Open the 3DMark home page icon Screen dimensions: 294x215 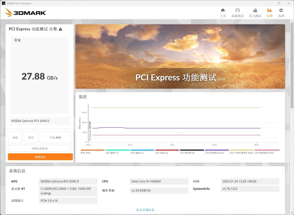223,11
